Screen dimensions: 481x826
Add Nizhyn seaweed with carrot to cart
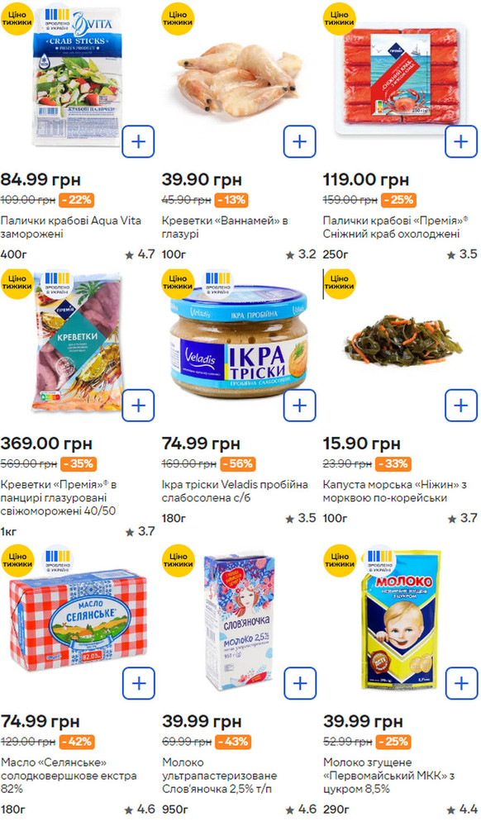[461, 406]
